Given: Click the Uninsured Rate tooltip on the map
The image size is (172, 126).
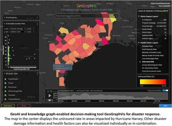Looking at the screenshot, I should 63,67.
